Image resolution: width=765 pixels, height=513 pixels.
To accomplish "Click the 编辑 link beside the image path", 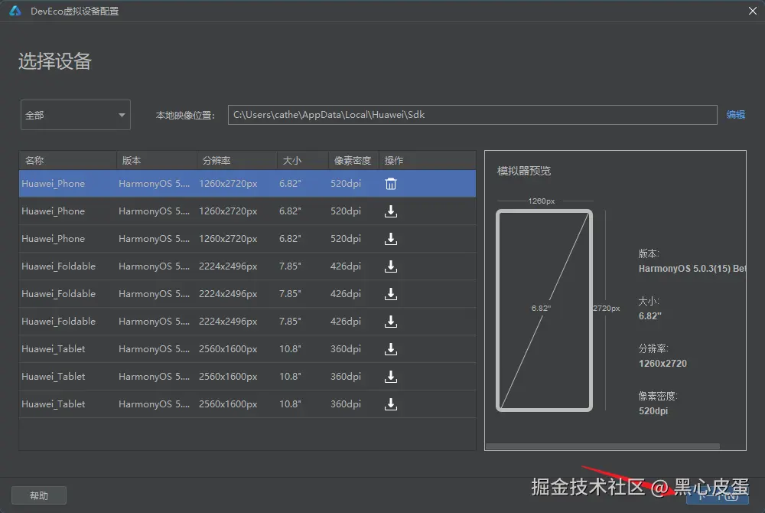I will (735, 115).
